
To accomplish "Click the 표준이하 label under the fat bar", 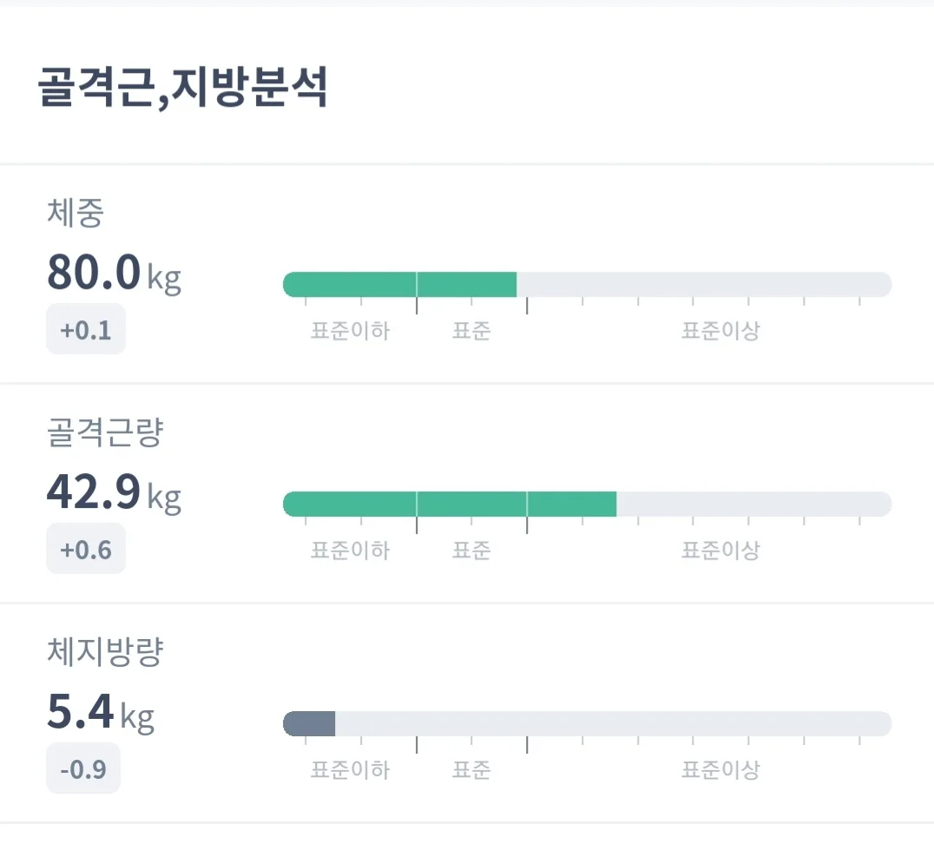I will click(x=350, y=770).
